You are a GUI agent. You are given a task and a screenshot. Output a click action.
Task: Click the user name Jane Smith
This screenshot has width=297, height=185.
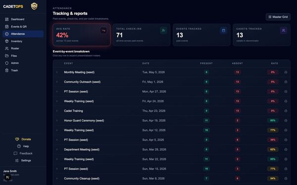coord(10,171)
